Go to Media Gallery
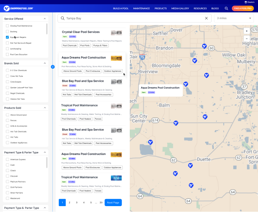 pos(180,8)
